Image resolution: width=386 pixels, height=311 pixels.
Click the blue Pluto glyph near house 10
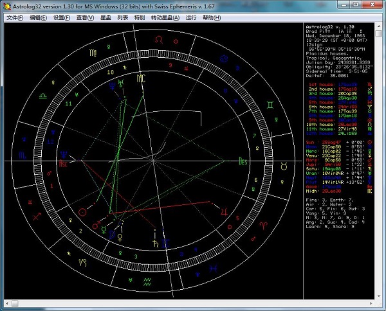click(112, 85)
